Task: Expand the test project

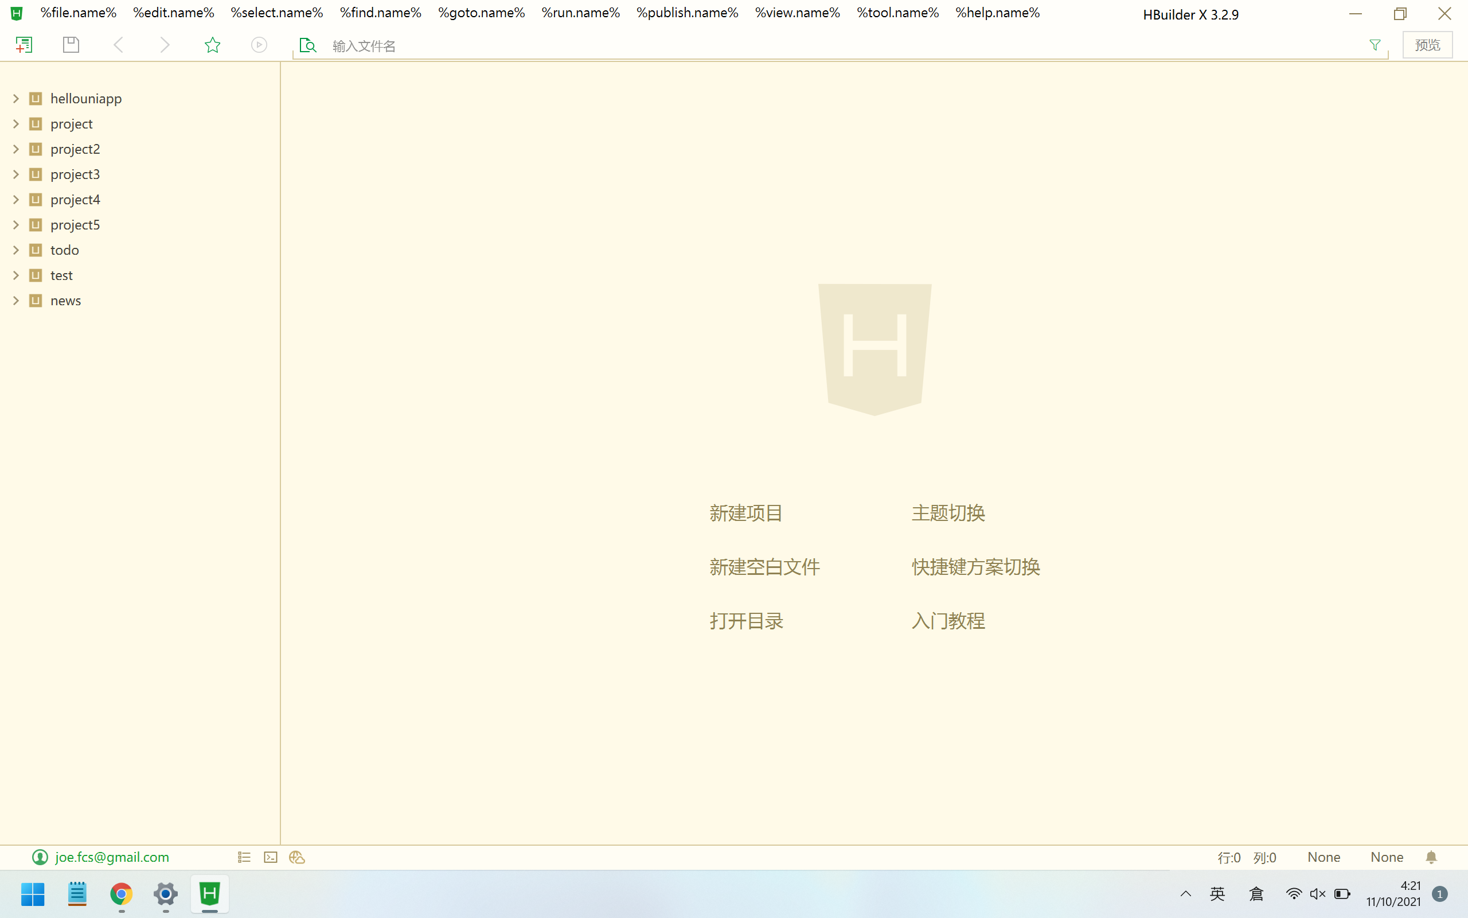Action: 17,275
